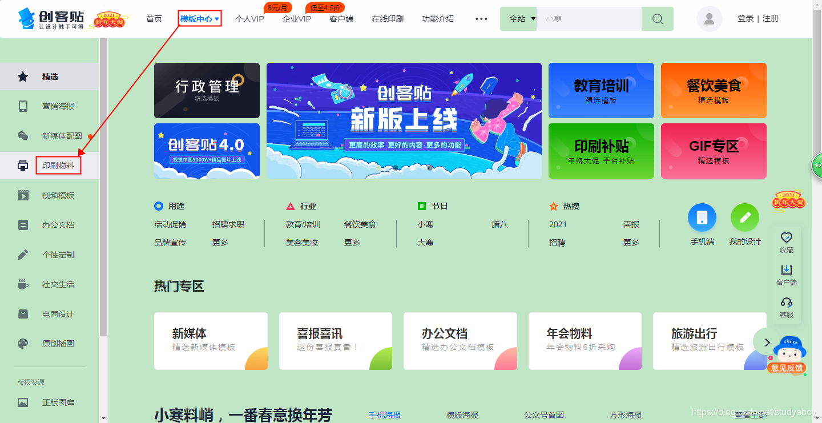
Task: Open the 新版上线 main banner
Action: 404,120
